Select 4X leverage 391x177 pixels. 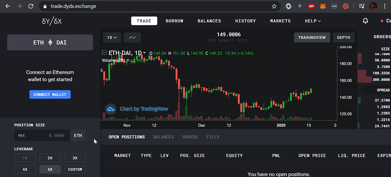tap(25, 169)
